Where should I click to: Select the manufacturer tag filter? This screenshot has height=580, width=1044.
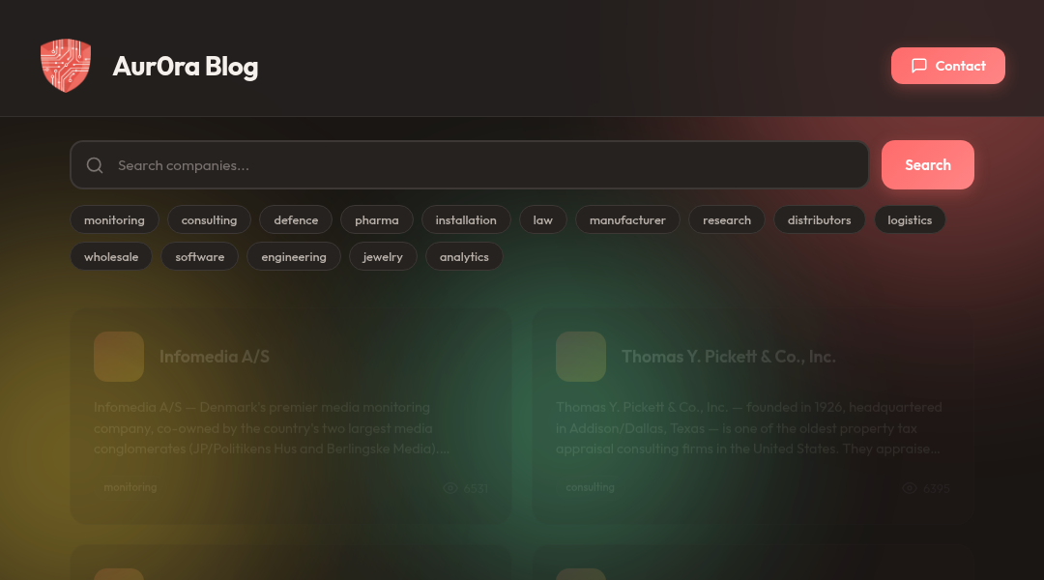tap(627, 219)
